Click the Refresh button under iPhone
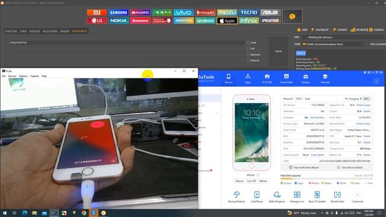 (x=263, y=181)
